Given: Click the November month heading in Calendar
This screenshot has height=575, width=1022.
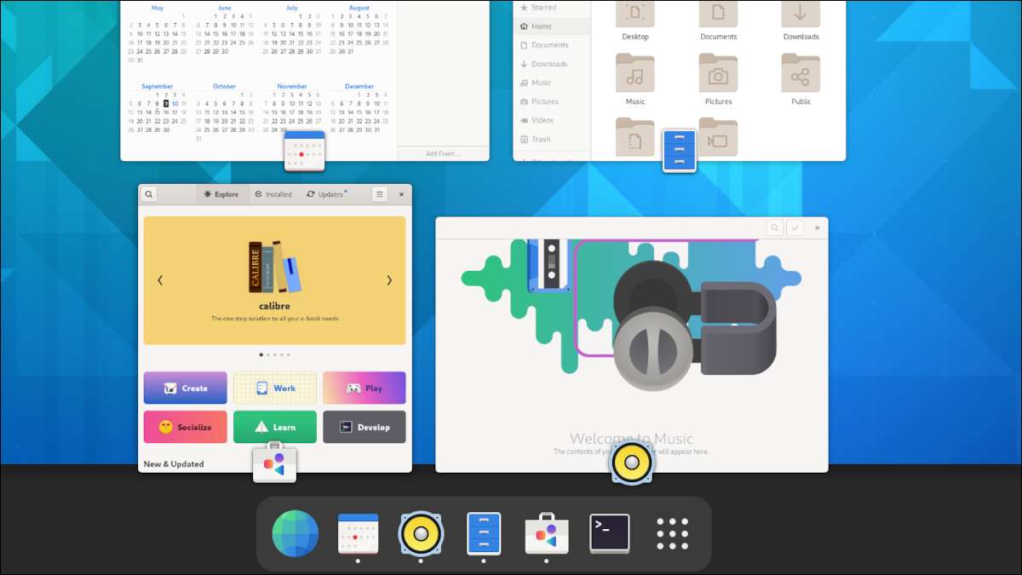Looking at the screenshot, I should (292, 86).
